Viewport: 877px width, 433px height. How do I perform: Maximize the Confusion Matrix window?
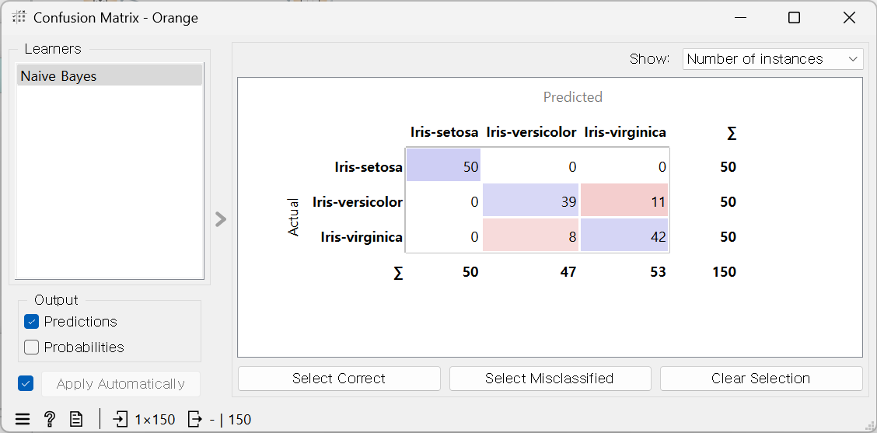click(794, 18)
